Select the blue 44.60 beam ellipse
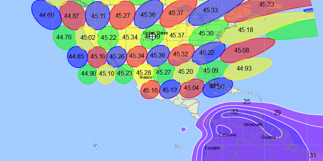Screen dimensions: 323x161 tap(46, 15)
